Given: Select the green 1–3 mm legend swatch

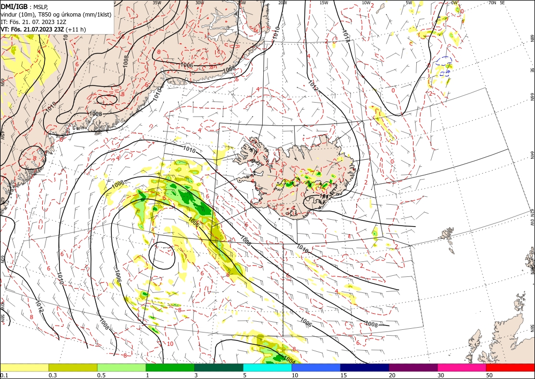Looking at the screenshot, I should click(x=170, y=368).
